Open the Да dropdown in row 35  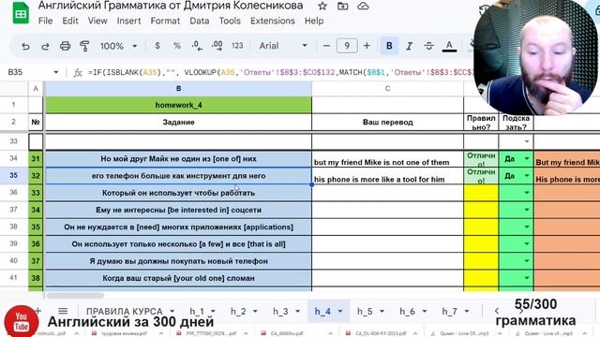527,175
